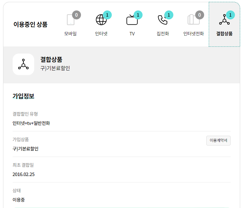This screenshot has width=246, height=208.
Task: Select the internet globe icon
Action: click(101, 20)
